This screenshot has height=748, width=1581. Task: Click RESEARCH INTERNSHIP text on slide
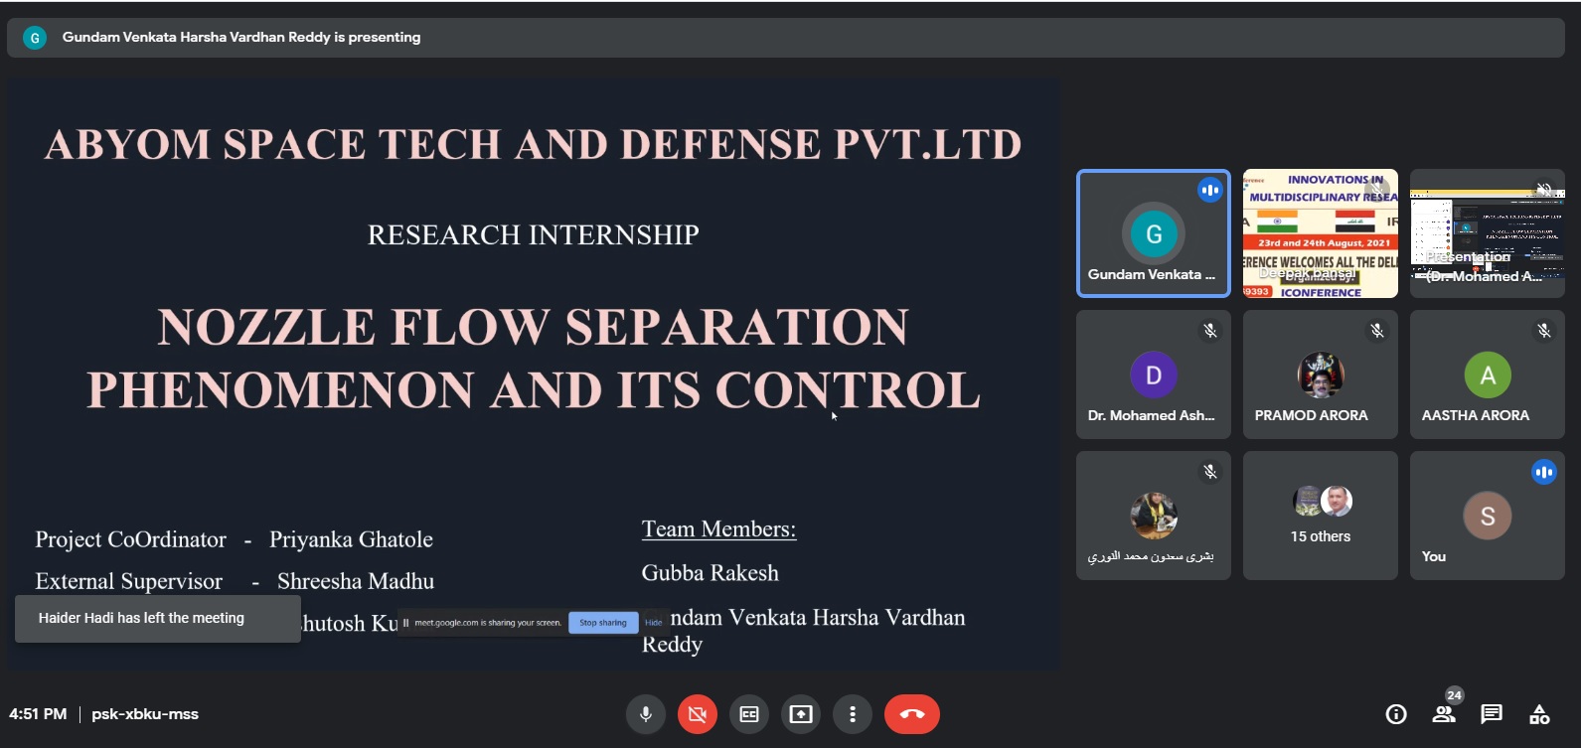(x=534, y=235)
